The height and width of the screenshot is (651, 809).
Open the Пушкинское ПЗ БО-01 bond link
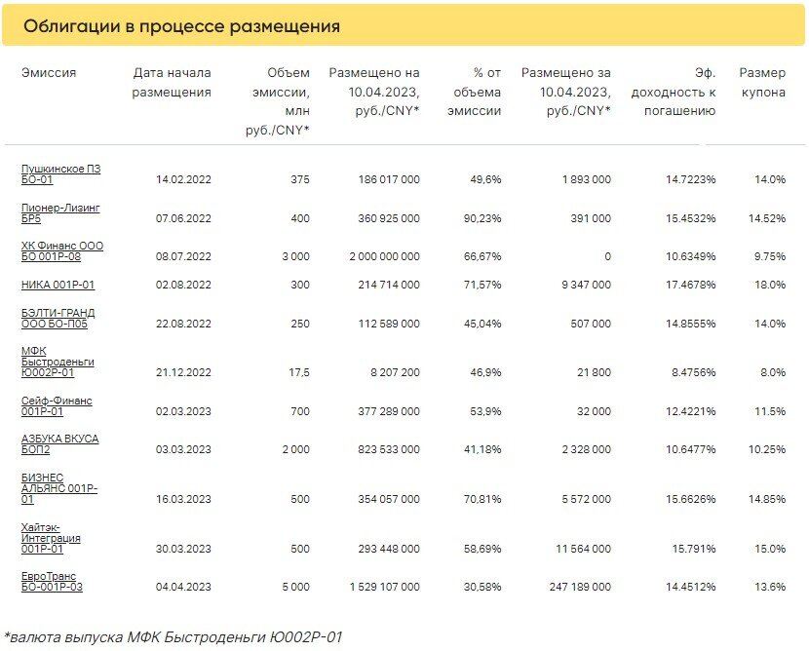(x=60, y=174)
